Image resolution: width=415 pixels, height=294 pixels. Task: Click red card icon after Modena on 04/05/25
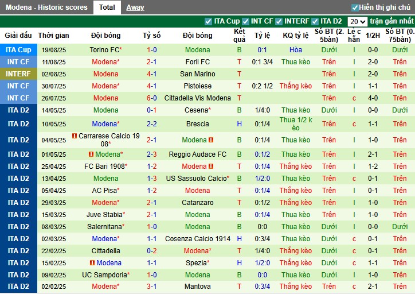click(x=212, y=140)
